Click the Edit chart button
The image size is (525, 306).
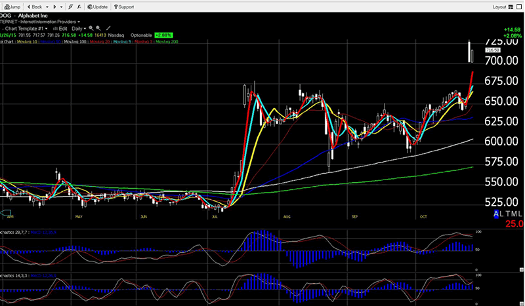pyautogui.click(x=60, y=28)
